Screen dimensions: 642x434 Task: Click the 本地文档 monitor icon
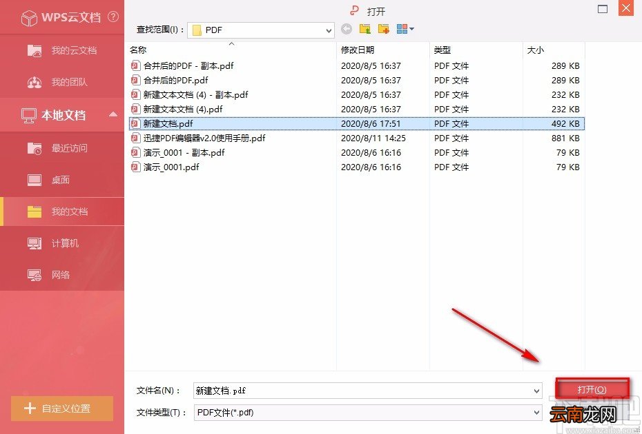click(x=29, y=116)
